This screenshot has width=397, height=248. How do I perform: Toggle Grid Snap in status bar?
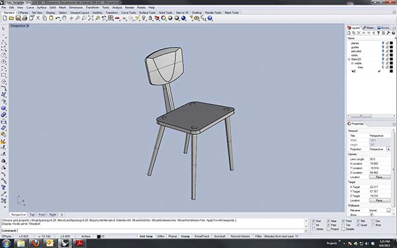146,236
